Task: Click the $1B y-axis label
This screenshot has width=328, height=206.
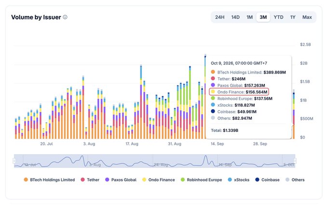Action: point(303,100)
